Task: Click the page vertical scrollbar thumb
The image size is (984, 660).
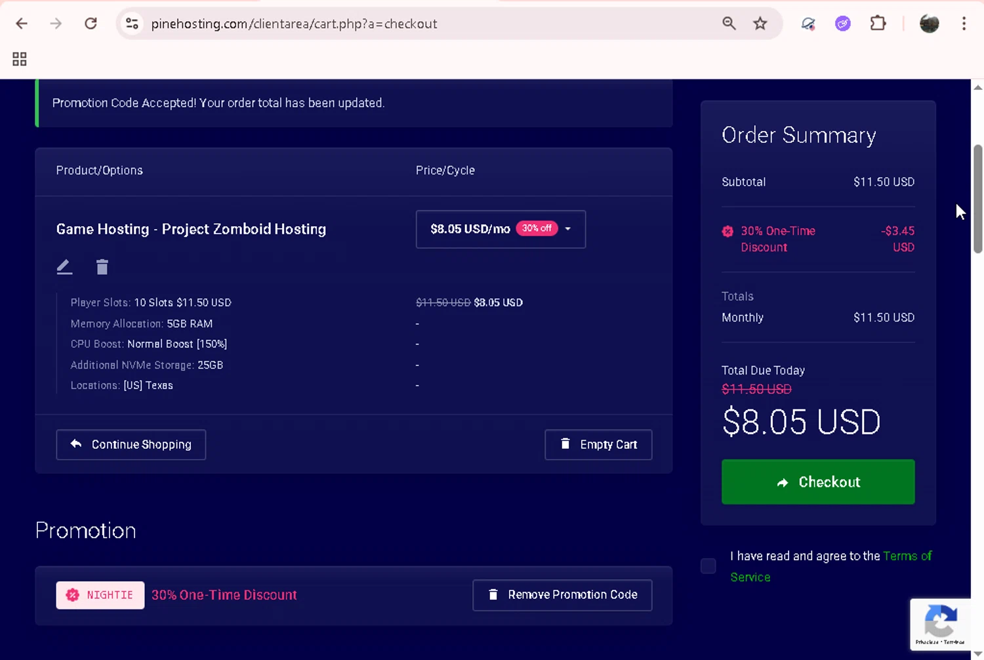Action: pos(977,199)
